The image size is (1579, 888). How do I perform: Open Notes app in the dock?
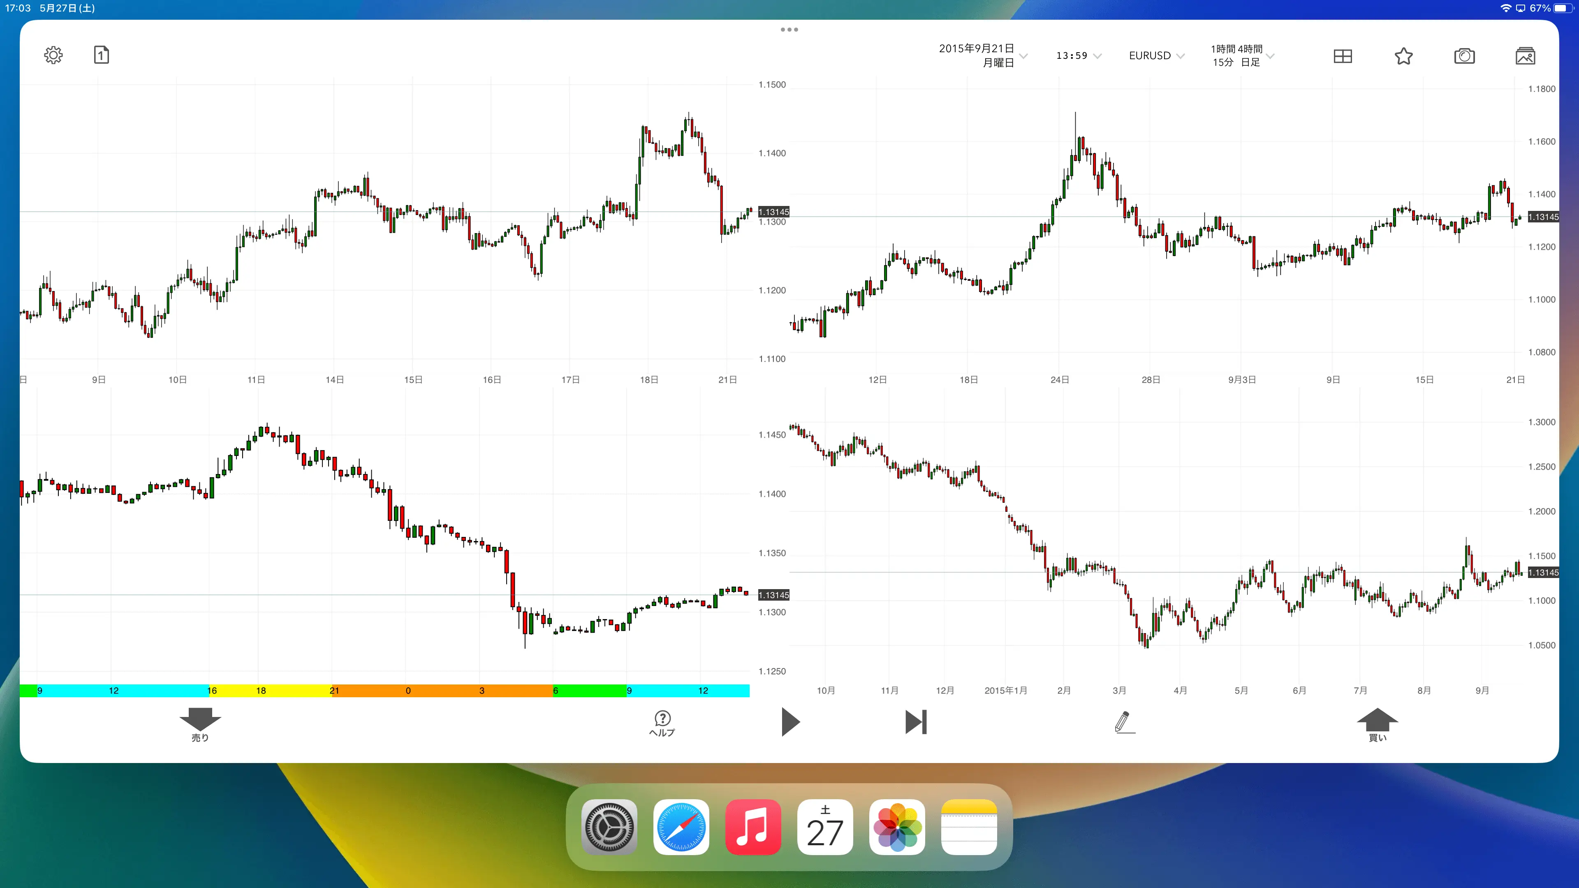coord(969,827)
